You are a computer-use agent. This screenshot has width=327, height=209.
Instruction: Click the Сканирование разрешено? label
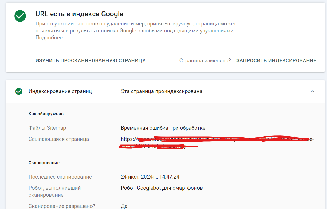pos(62,206)
